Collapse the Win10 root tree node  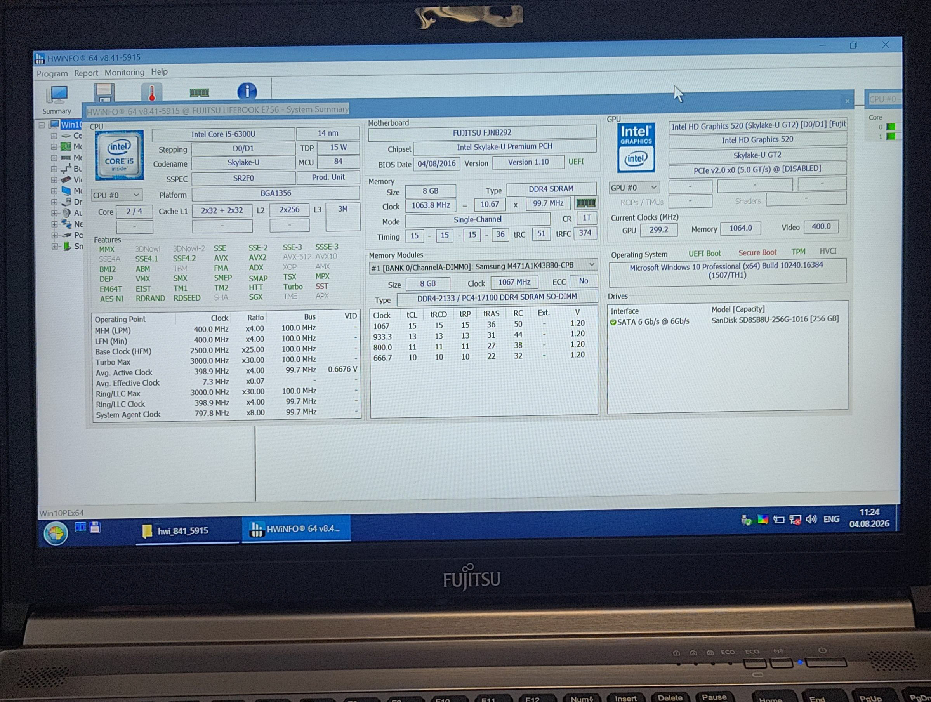click(x=42, y=125)
